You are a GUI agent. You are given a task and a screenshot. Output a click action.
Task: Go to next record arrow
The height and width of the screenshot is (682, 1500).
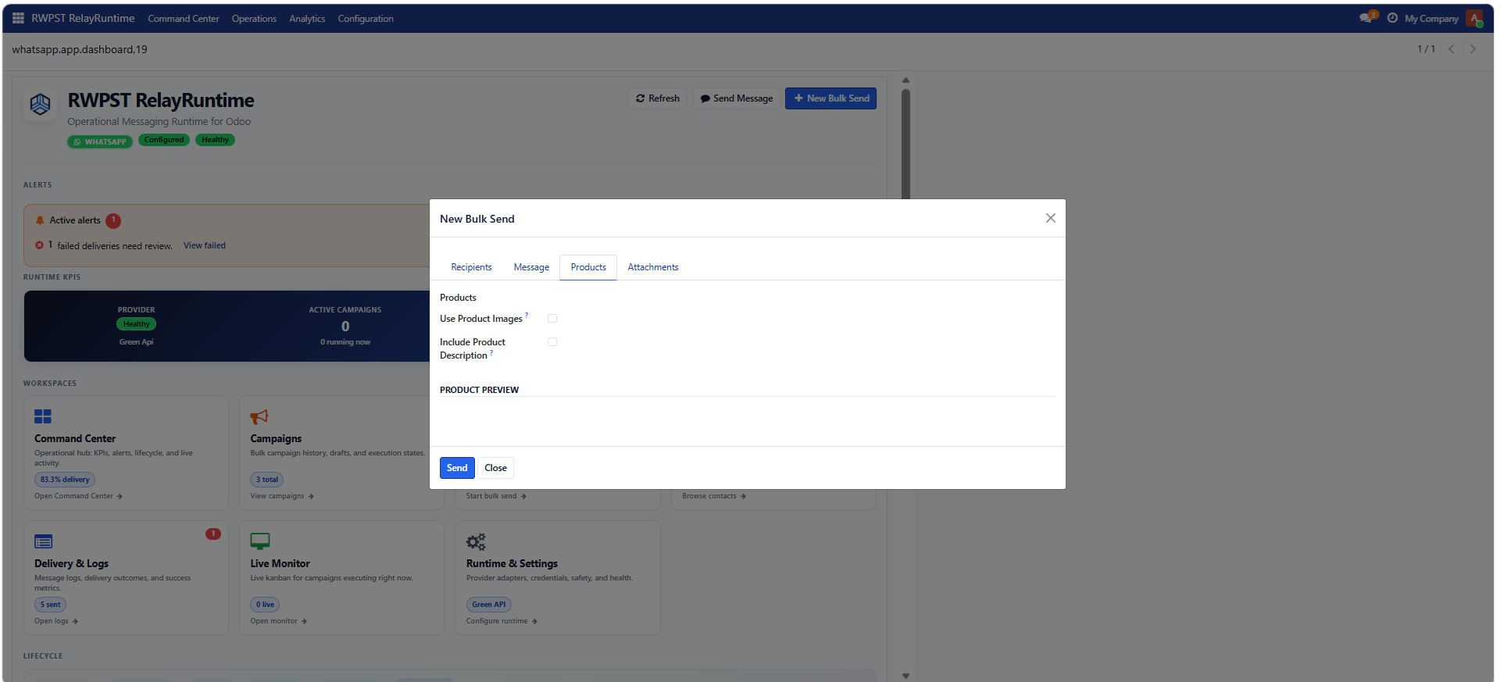tap(1473, 49)
